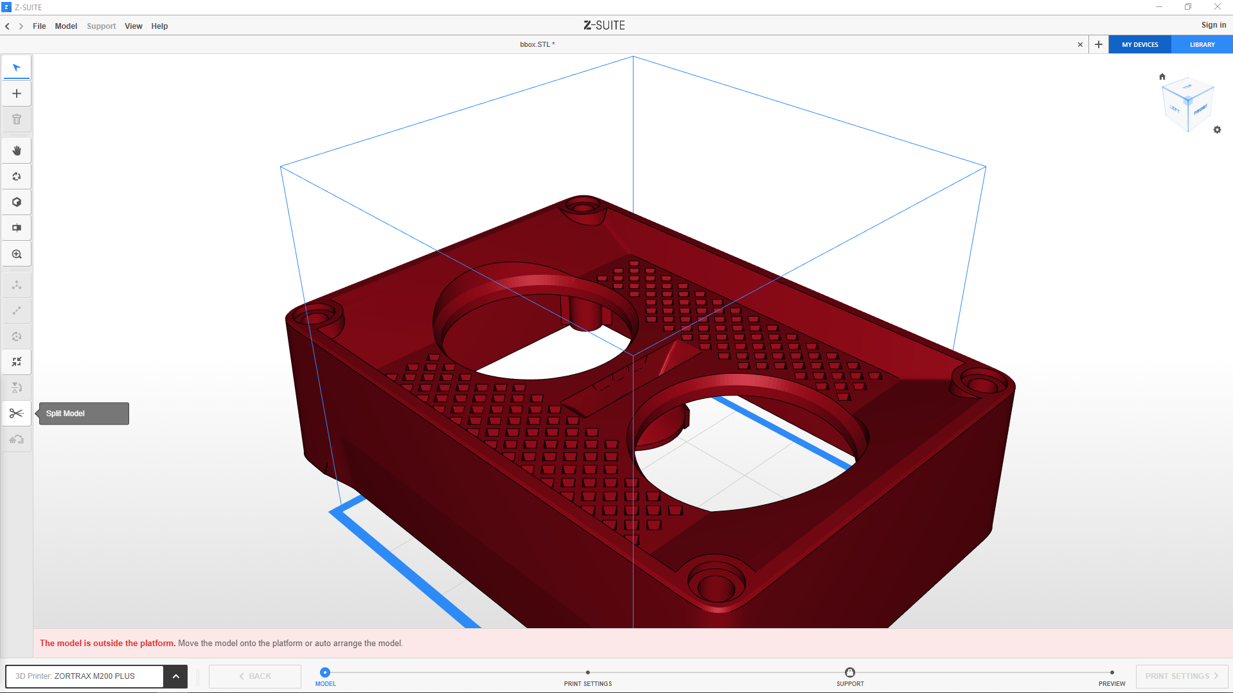Select the orbit view rotation tool
1233x693 pixels.
click(17, 177)
